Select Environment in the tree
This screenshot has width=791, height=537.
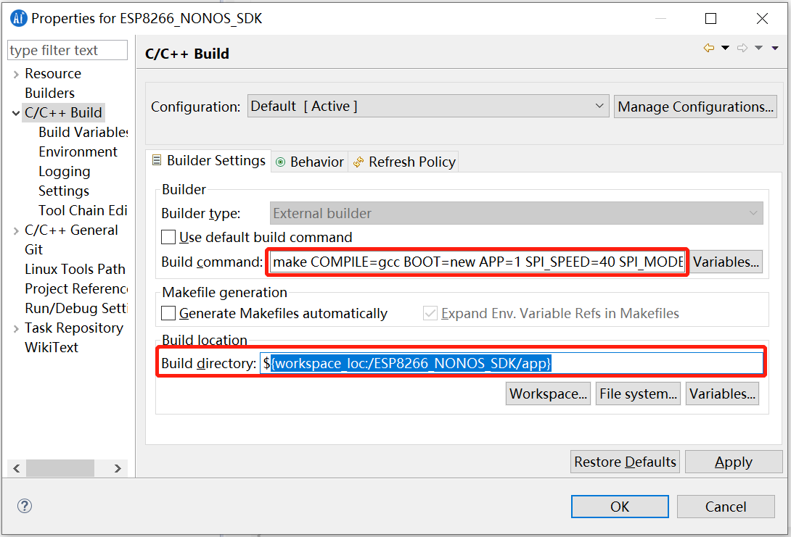point(78,152)
